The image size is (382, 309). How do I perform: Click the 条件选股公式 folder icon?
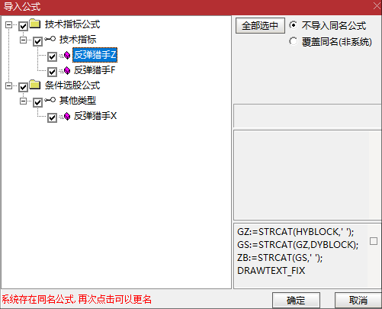pos(35,85)
